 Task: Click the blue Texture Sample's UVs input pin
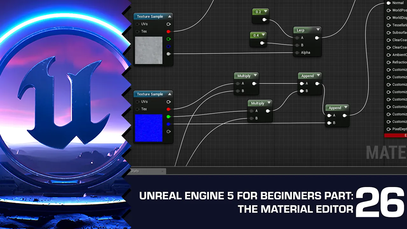(x=137, y=102)
